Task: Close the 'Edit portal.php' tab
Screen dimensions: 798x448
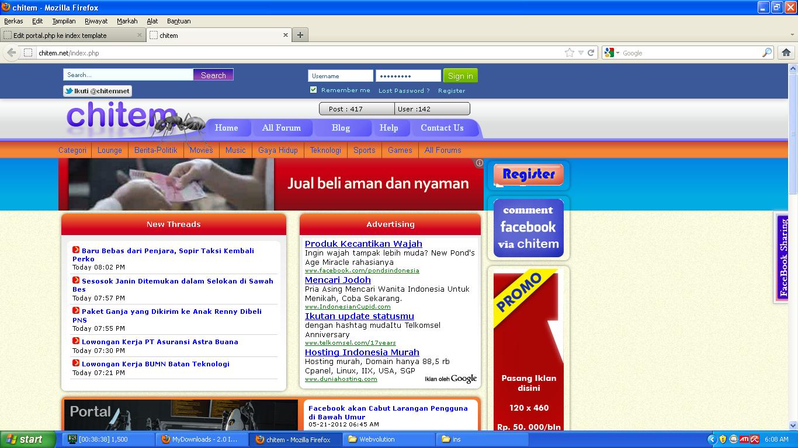Action: pos(140,35)
